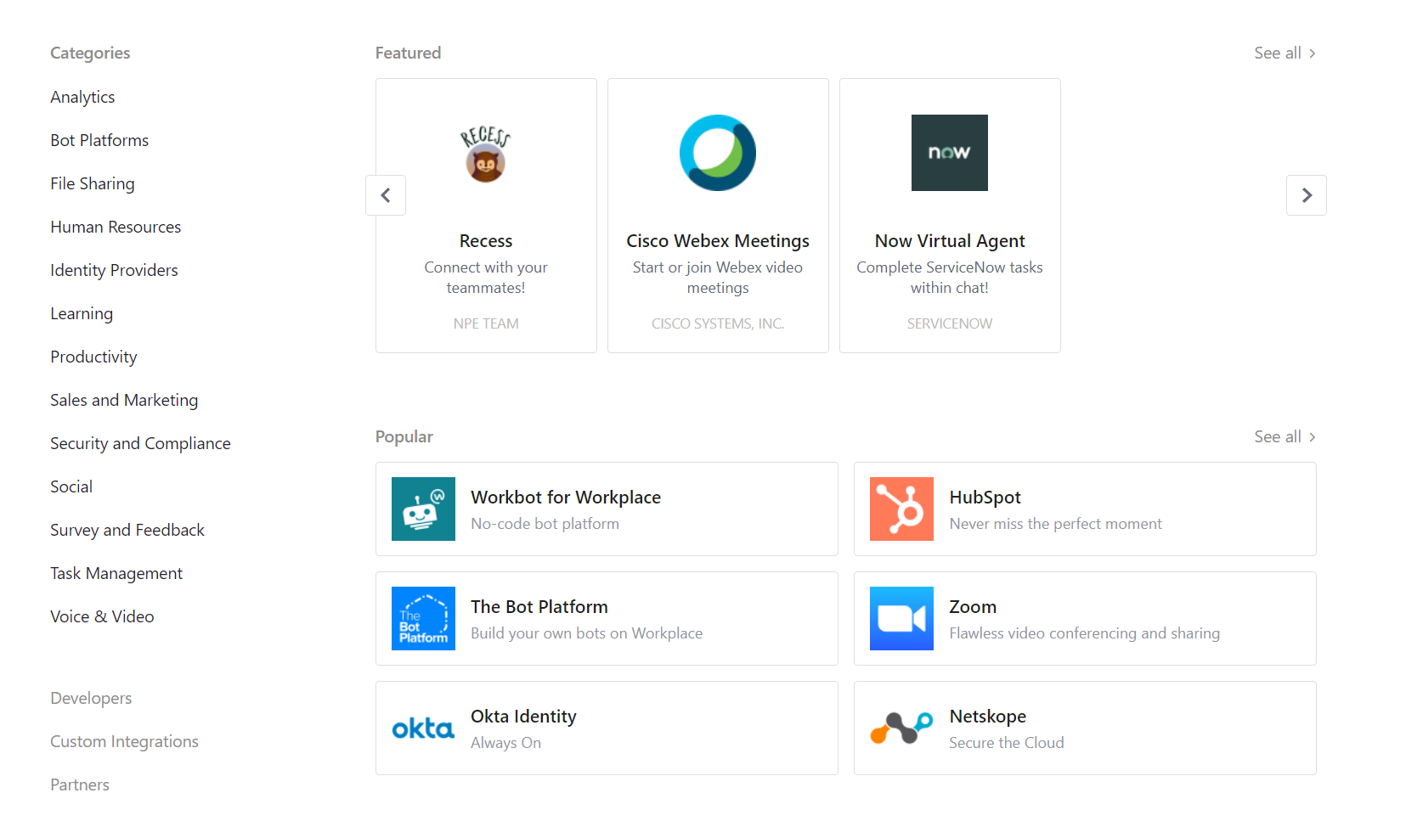Open the Analytics category

pos(82,97)
